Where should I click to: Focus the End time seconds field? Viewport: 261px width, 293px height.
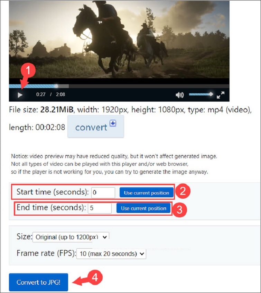tap(100, 208)
